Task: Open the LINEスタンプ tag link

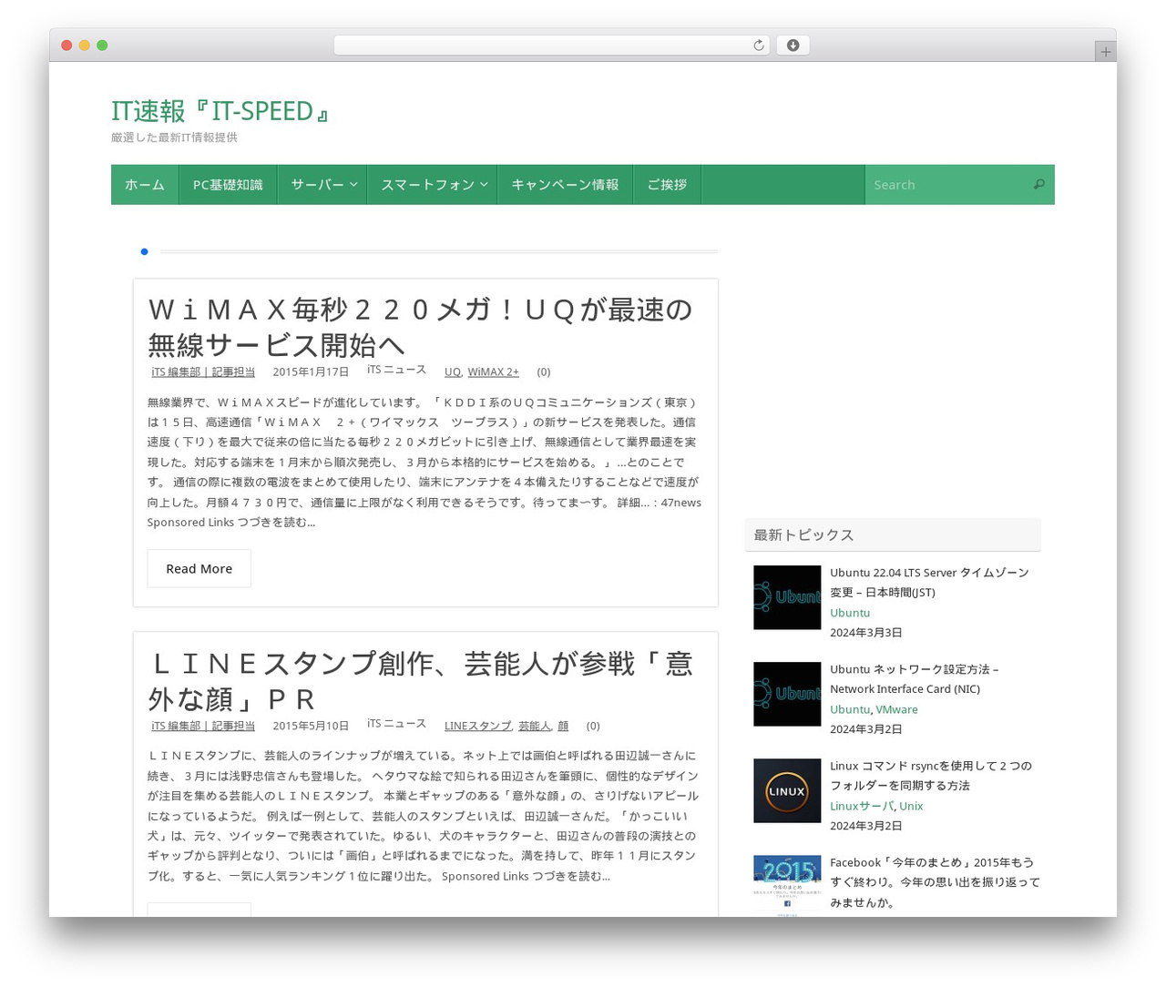Action: 477,726
